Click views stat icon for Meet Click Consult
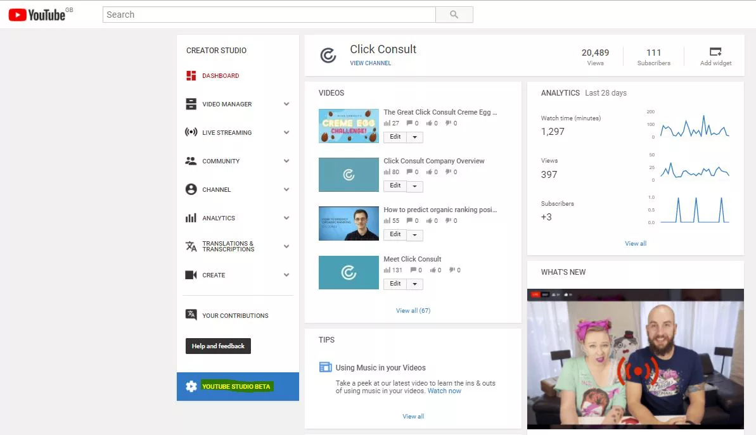 pyautogui.click(x=387, y=270)
